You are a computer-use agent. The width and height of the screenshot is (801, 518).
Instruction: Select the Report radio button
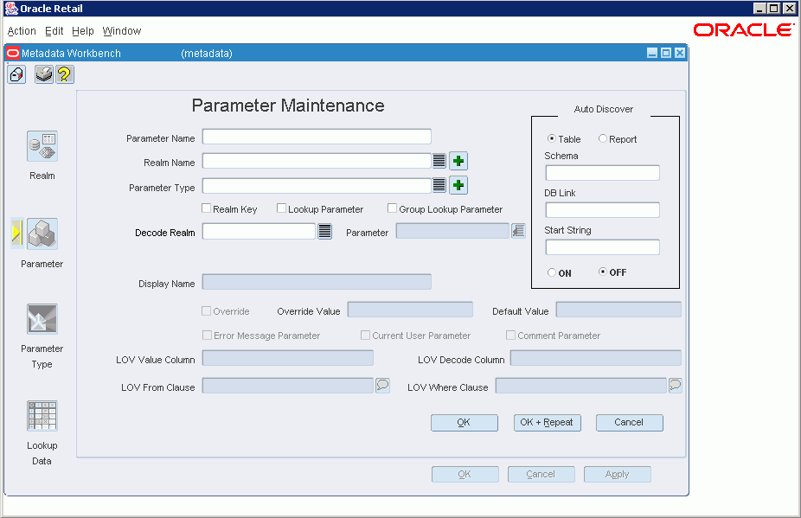[603, 138]
